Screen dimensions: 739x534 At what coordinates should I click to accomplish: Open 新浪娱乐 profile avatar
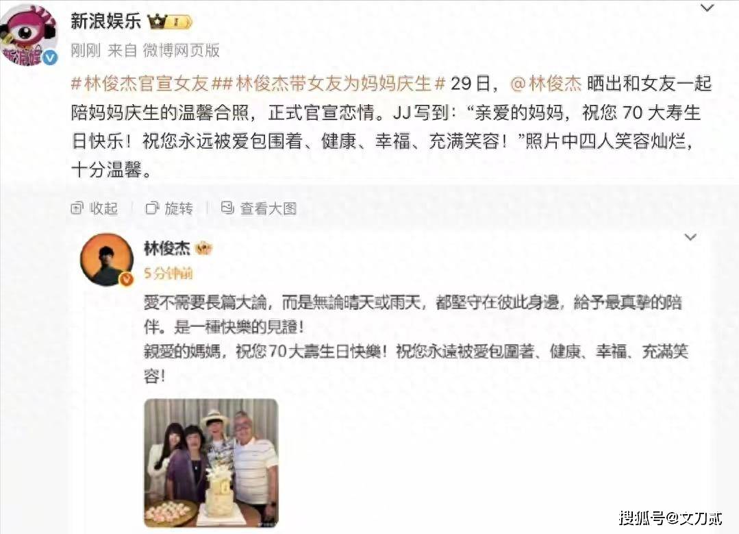[x=29, y=36]
